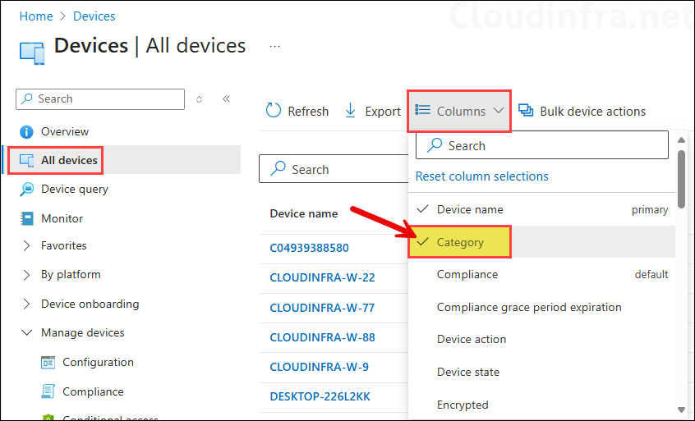The height and width of the screenshot is (421, 695).
Task: Collapse the Manage devices section
Action: [x=82, y=333]
